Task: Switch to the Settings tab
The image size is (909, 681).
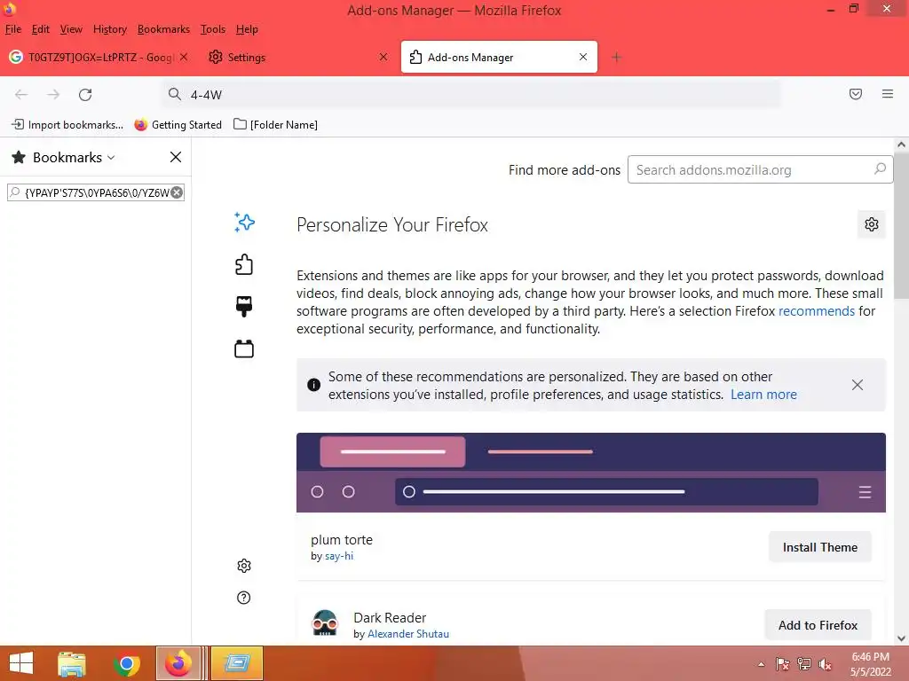Action: 298,57
